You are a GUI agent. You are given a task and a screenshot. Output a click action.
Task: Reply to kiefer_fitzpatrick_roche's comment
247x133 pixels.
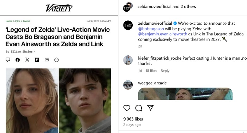tap(165, 71)
